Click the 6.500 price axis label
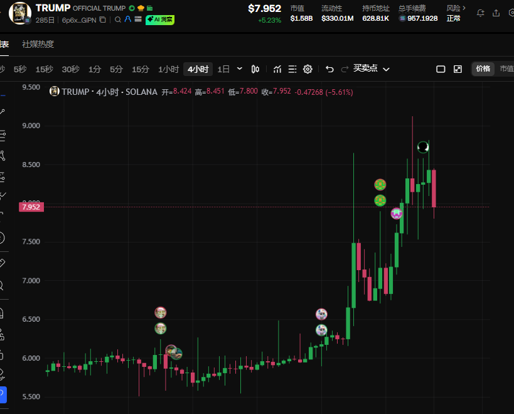 [x=31, y=319]
